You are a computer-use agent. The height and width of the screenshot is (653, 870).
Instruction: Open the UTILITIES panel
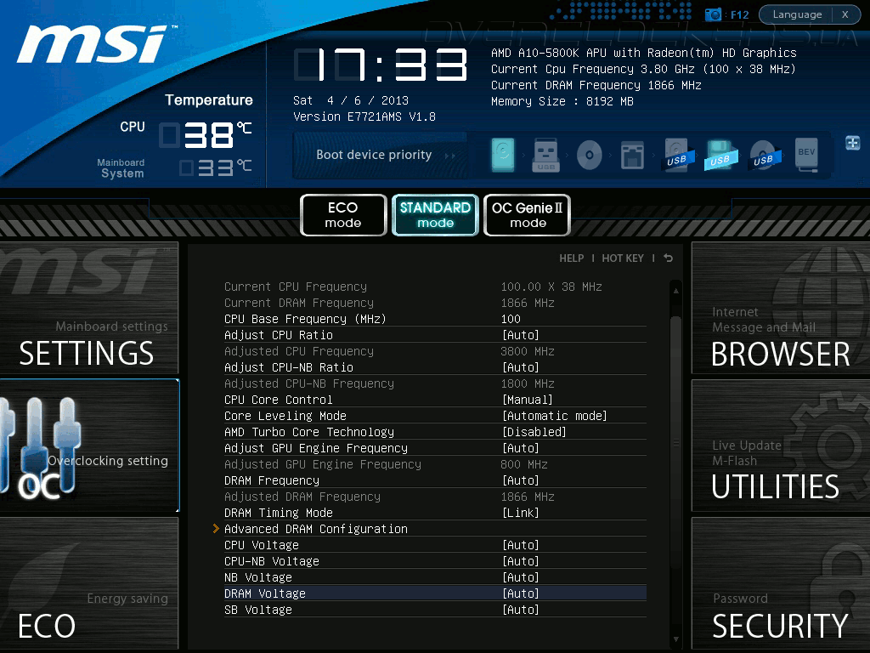[781, 446]
